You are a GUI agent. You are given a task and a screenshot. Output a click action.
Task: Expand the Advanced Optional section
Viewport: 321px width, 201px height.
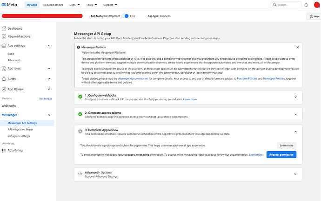[x=295, y=174]
